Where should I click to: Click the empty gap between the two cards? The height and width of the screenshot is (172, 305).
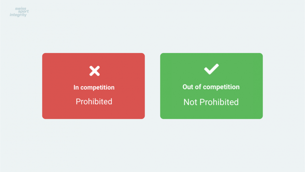[152, 86]
